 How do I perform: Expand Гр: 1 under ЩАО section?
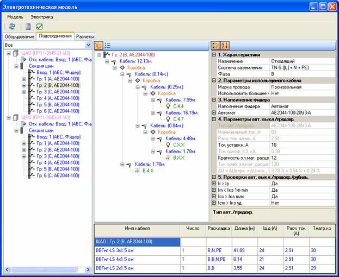tap(24, 79)
